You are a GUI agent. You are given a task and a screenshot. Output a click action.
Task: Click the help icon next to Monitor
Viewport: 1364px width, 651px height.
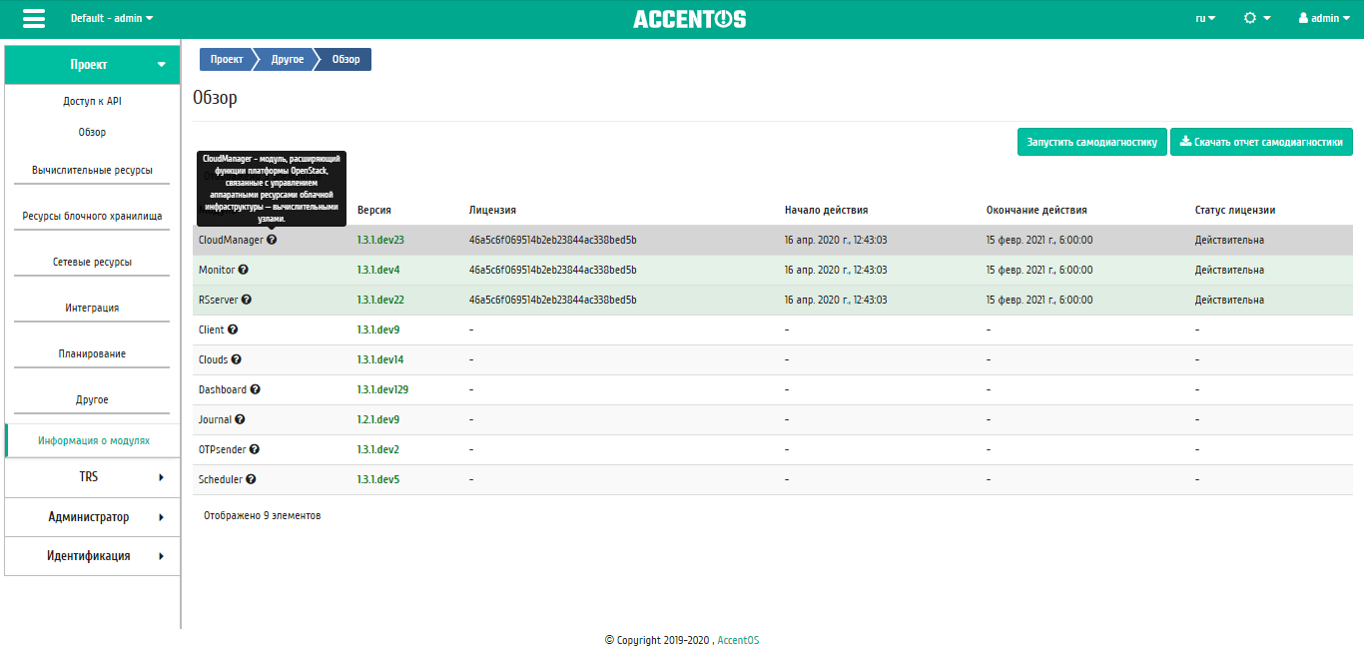pyautogui.click(x=244, y=270)
